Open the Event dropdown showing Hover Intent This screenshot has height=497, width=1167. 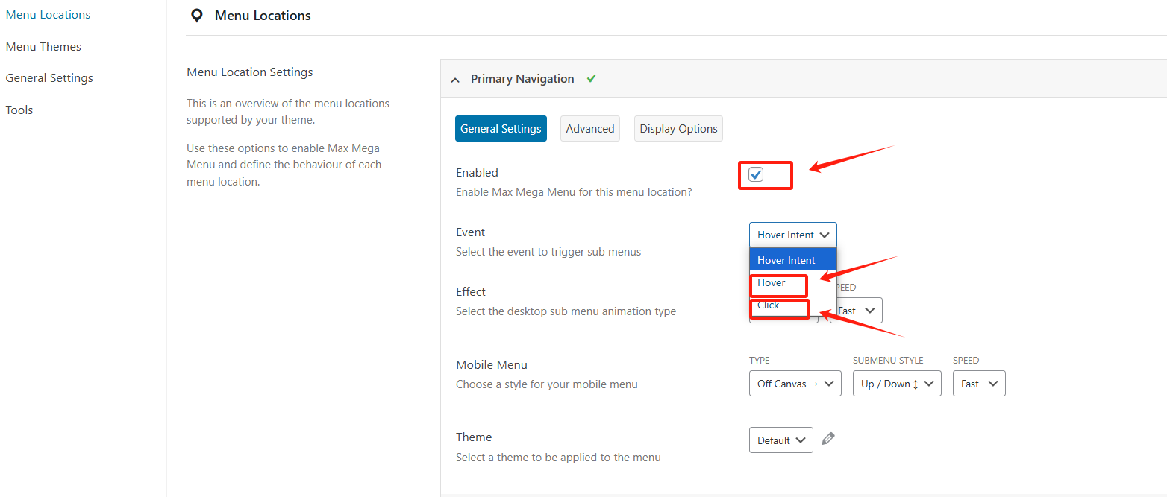tap(792, 235)
